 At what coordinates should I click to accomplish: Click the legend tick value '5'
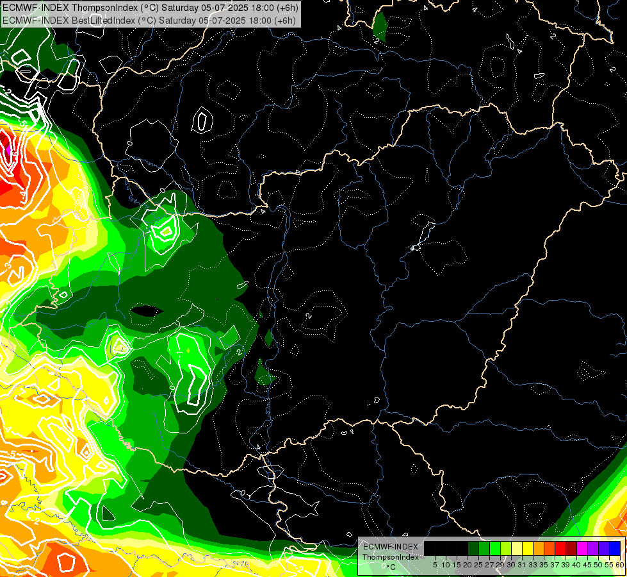[x=435, y=565]
